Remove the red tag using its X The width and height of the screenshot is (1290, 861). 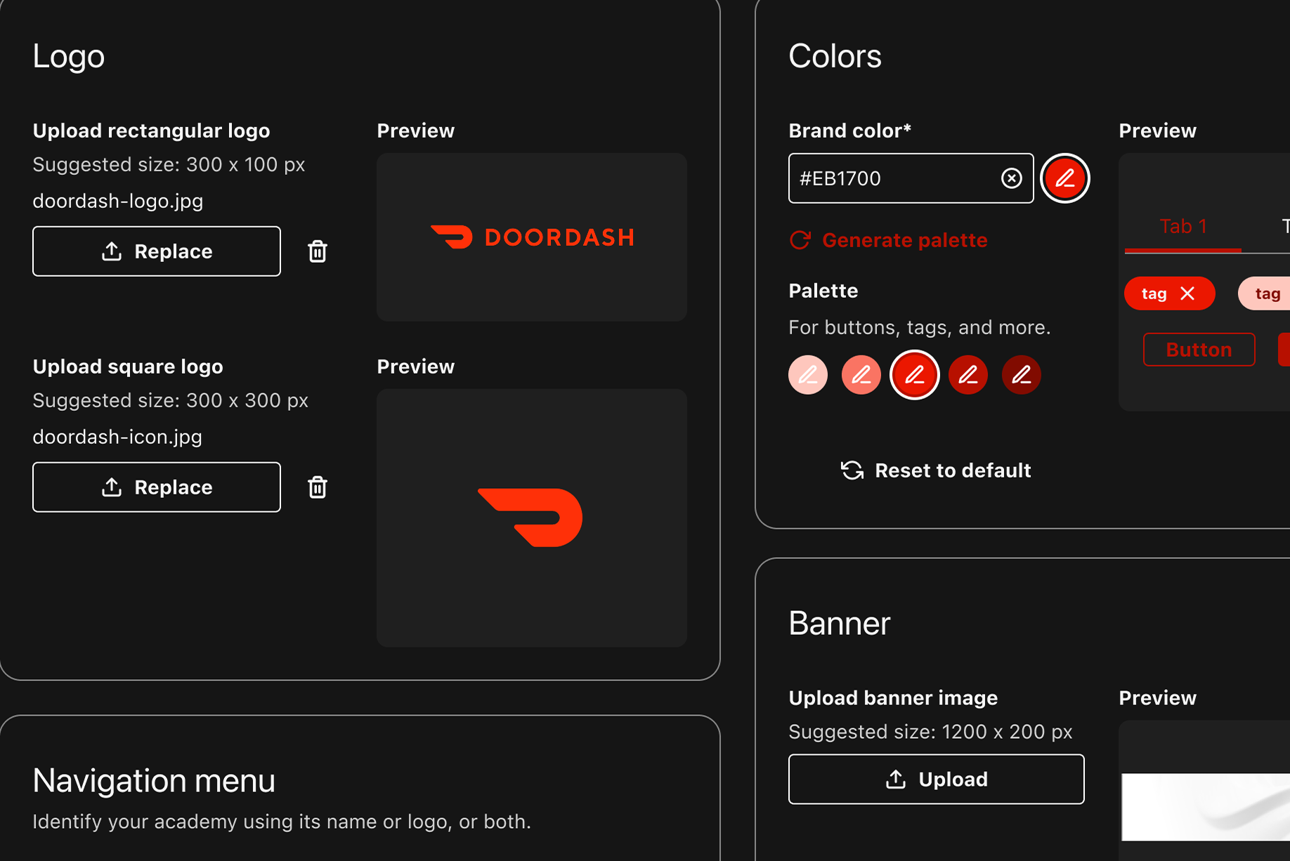pyautogui.click(x=1187, y=294)
